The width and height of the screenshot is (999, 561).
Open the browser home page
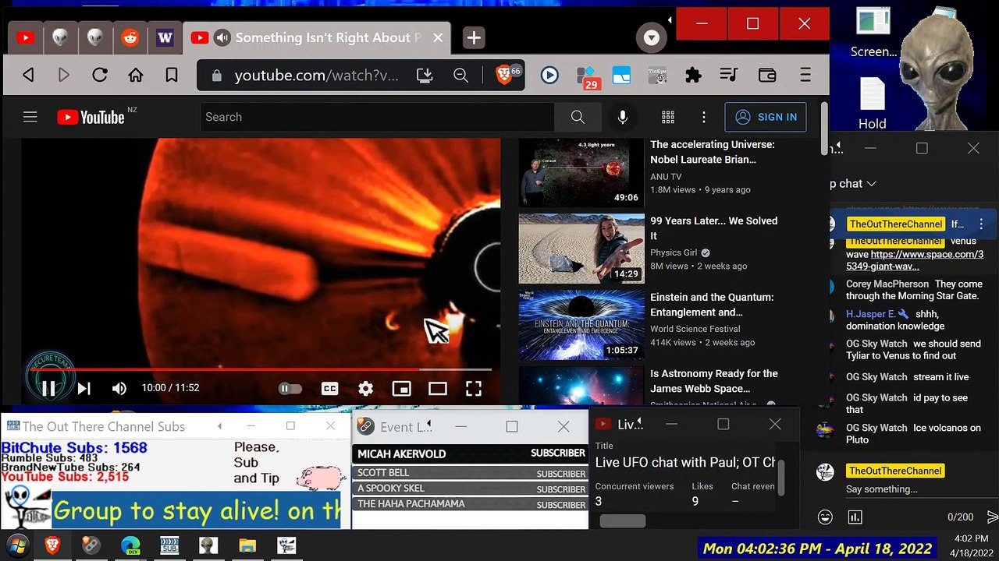click(136, 76)
